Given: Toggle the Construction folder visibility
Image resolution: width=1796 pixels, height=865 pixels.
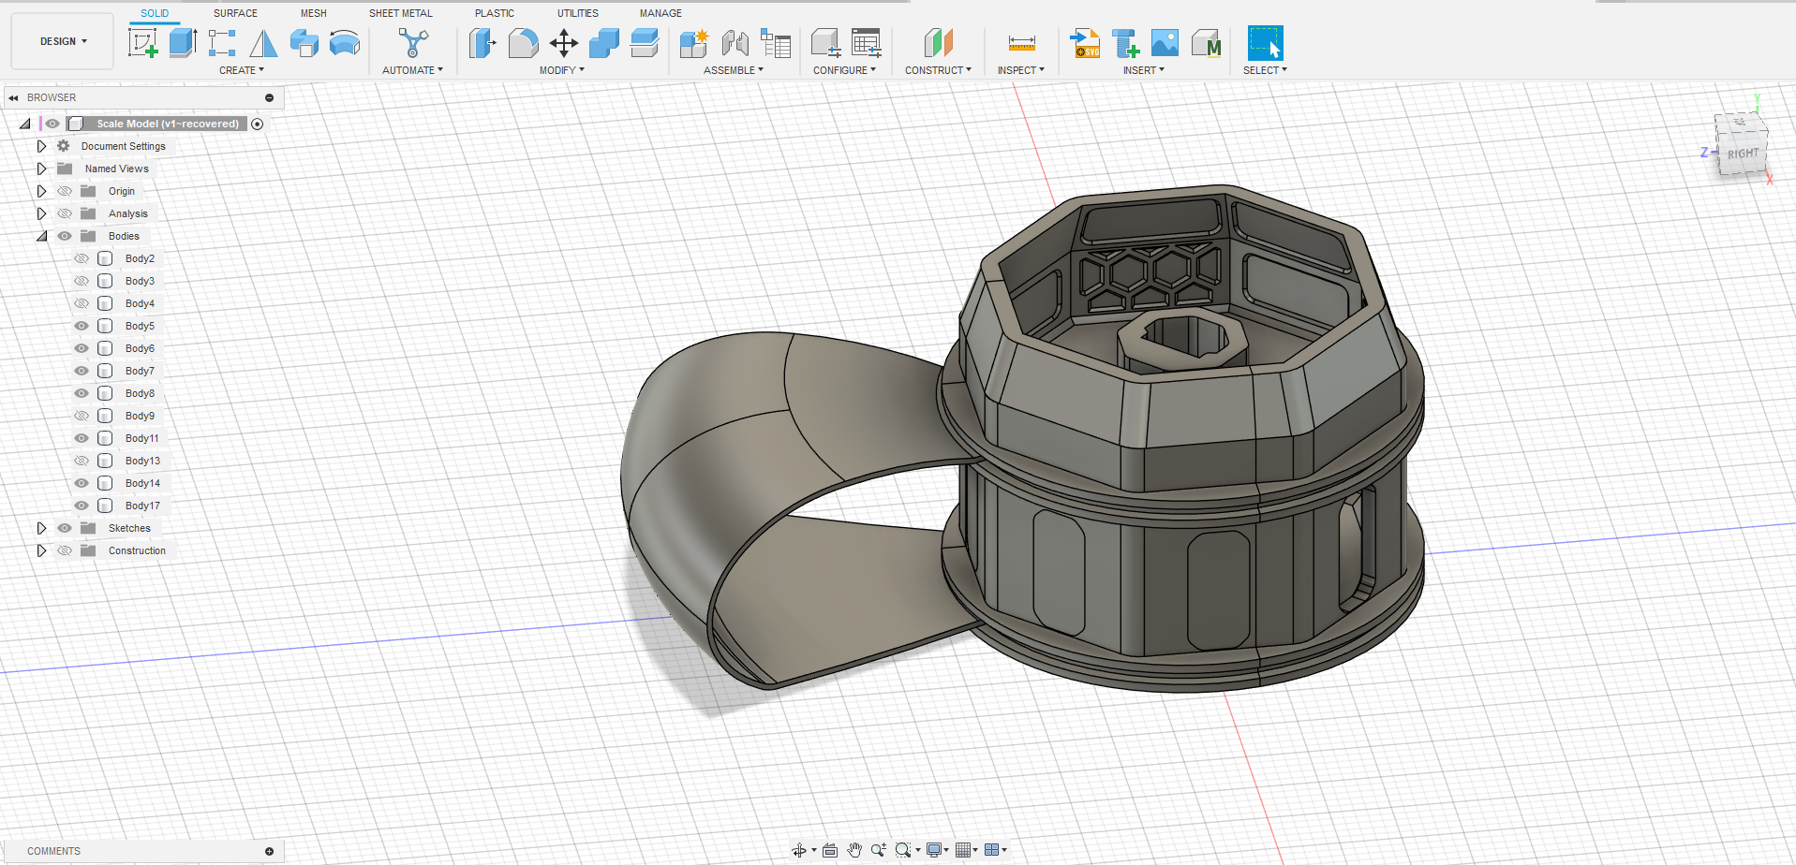Looking at the screenshot, I should click(x=65, y=550).
